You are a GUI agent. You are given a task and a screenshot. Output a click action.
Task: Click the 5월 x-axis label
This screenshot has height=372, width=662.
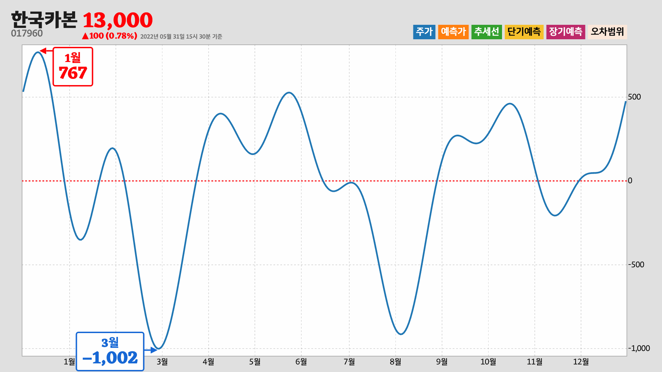tap(255, 362)
